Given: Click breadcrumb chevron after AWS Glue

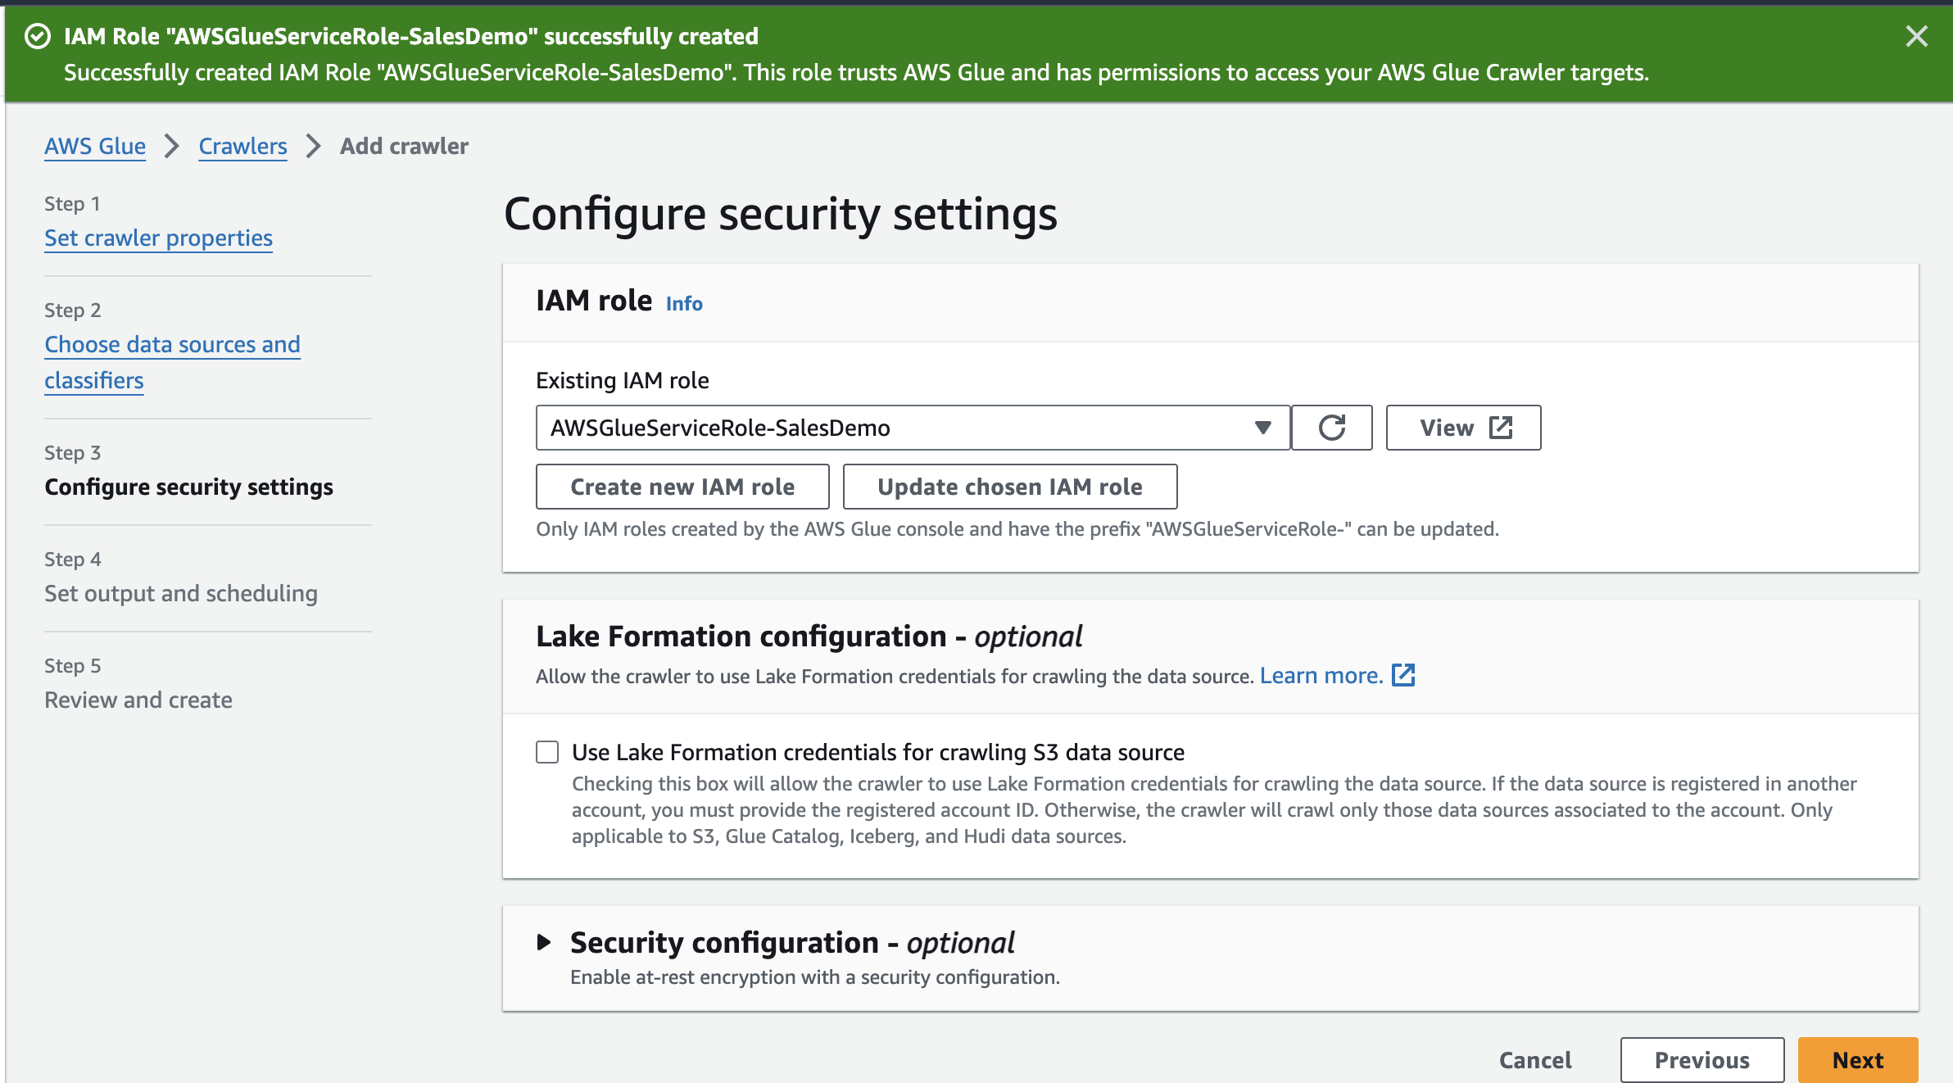Looking at the screenshot, I should [x=171, y=147].
